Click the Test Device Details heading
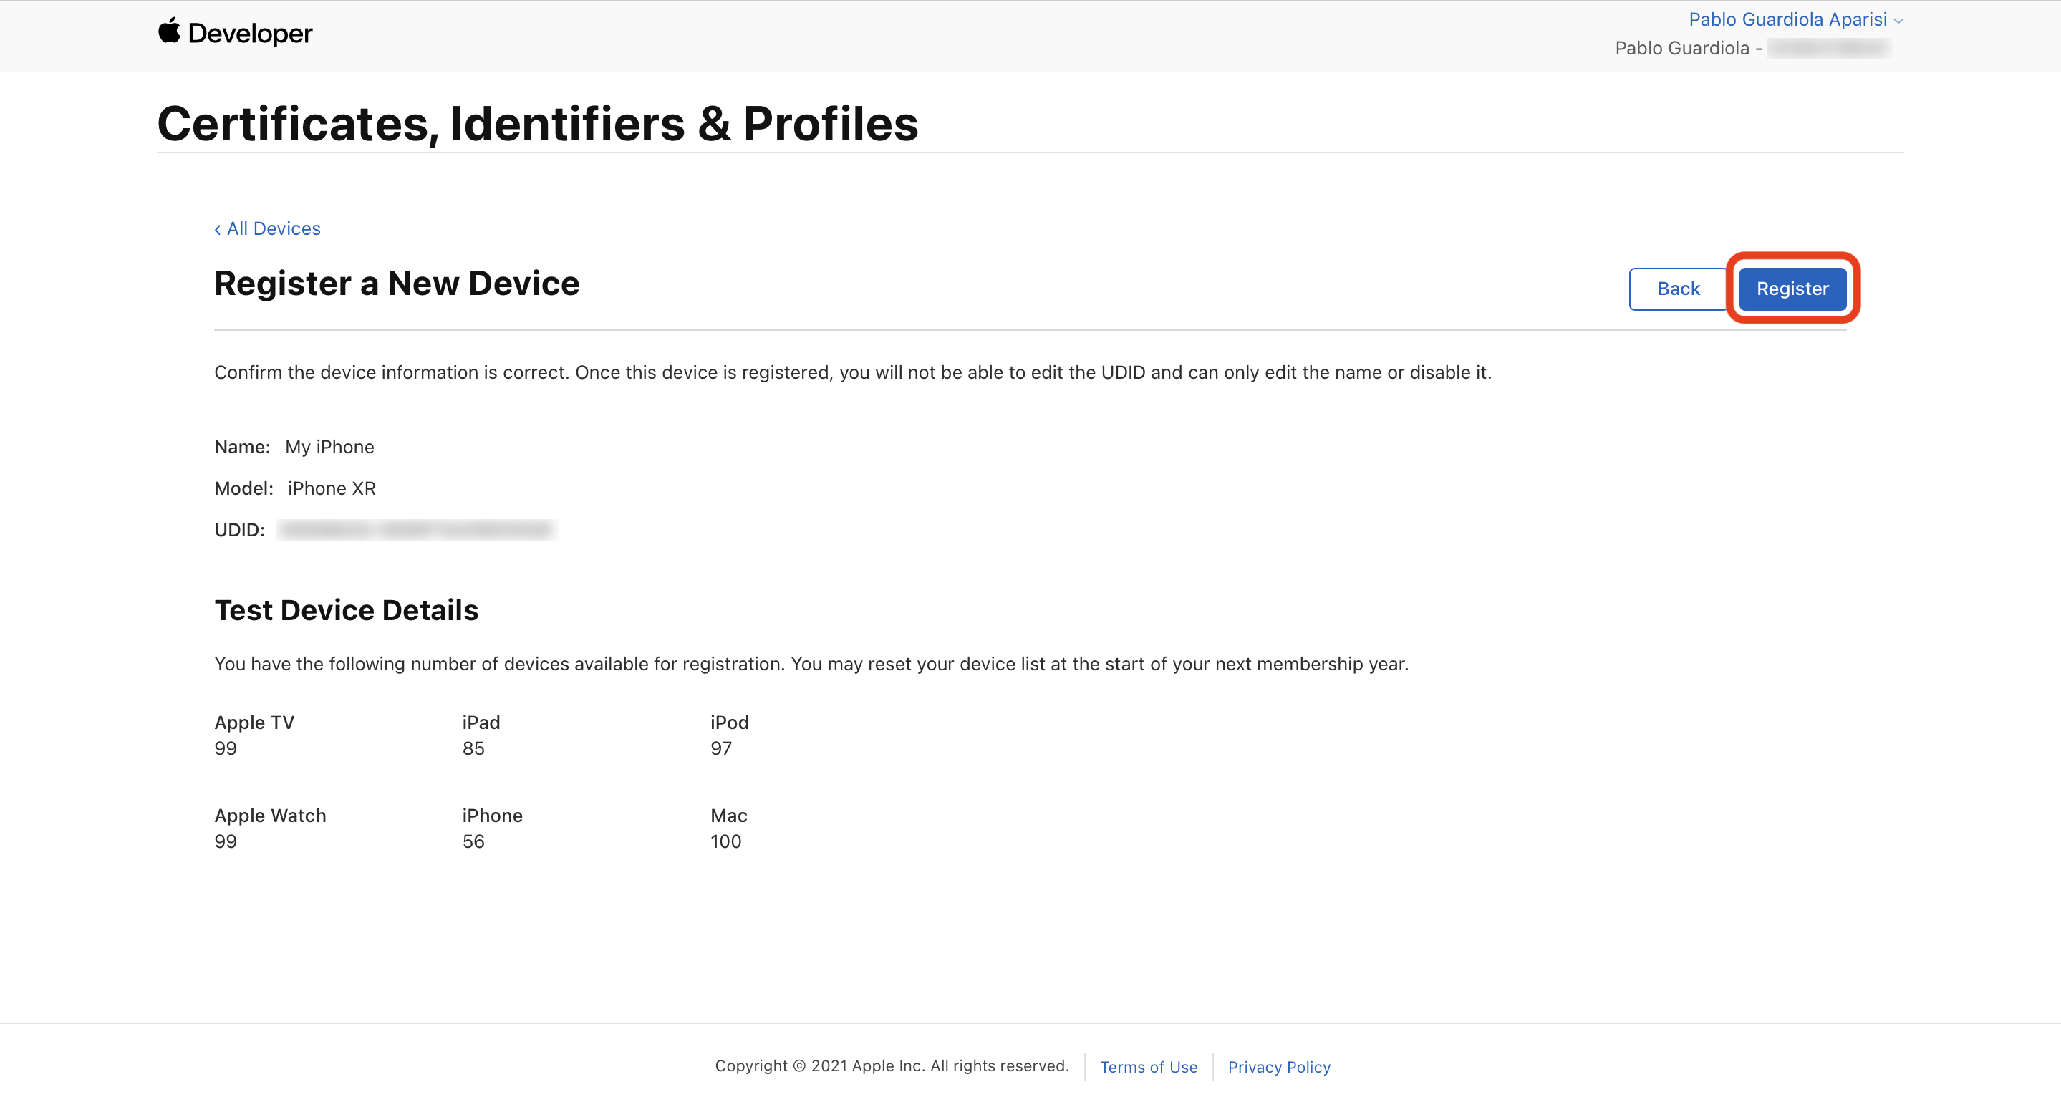Viewport: 2061px width, 1097px height. tap(346, 609)
